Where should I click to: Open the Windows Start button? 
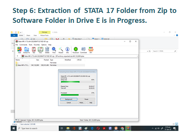tap(14, 128)
